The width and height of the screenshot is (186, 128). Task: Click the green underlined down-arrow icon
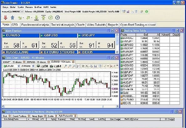click(x=36, y=18)
